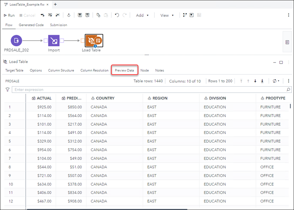Open the Add dropdown menu
This screenshot has height=210, width=294.
pyautogui.click(x=142, y=15)
